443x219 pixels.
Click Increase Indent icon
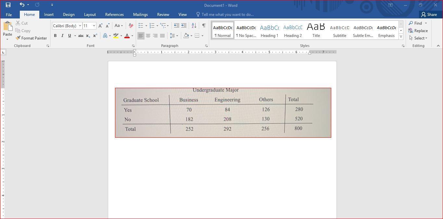pyautogui.click(x=184, y=26)
